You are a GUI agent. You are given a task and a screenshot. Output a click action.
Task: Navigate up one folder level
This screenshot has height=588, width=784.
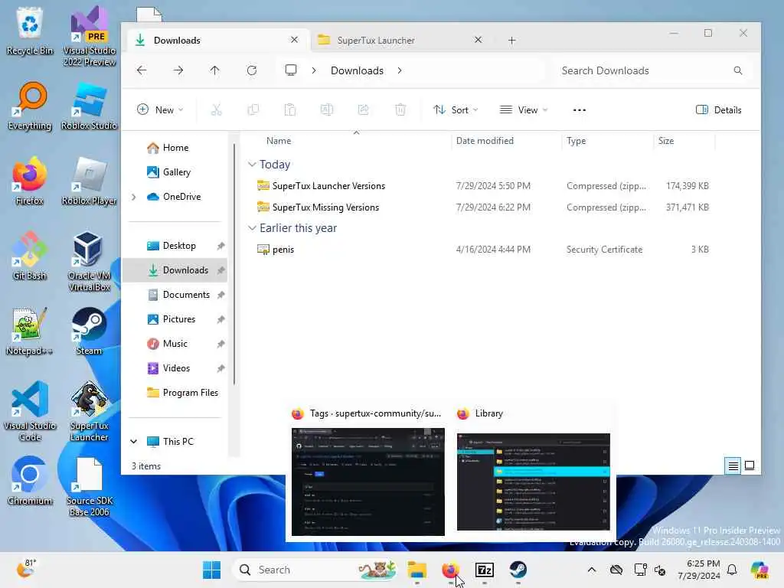coord(215,70)
